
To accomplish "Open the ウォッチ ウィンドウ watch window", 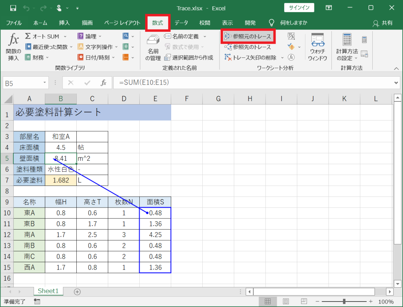I will 318,47.
